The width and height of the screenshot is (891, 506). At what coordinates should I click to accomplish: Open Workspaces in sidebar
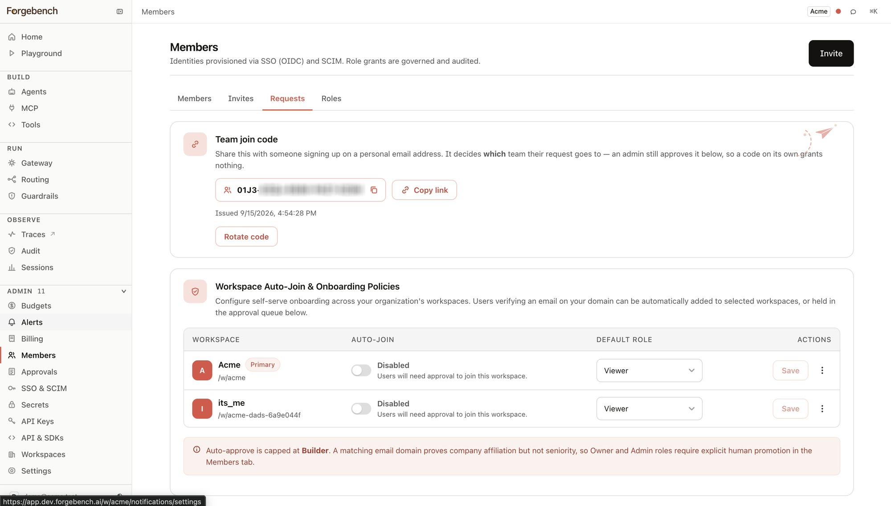[66, 454]
